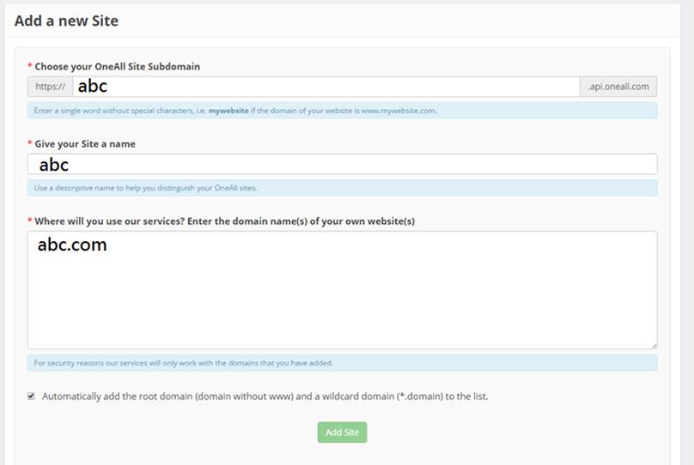The height and width of the screenshot is (465, 694).
Task: Click the OneAll Site Subdomain input field
Action: 326,87
